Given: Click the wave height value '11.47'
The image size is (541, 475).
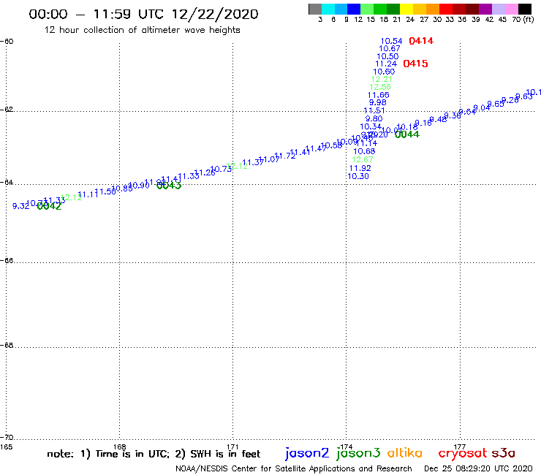Looking at the screenshot, I should click(316, 148).
